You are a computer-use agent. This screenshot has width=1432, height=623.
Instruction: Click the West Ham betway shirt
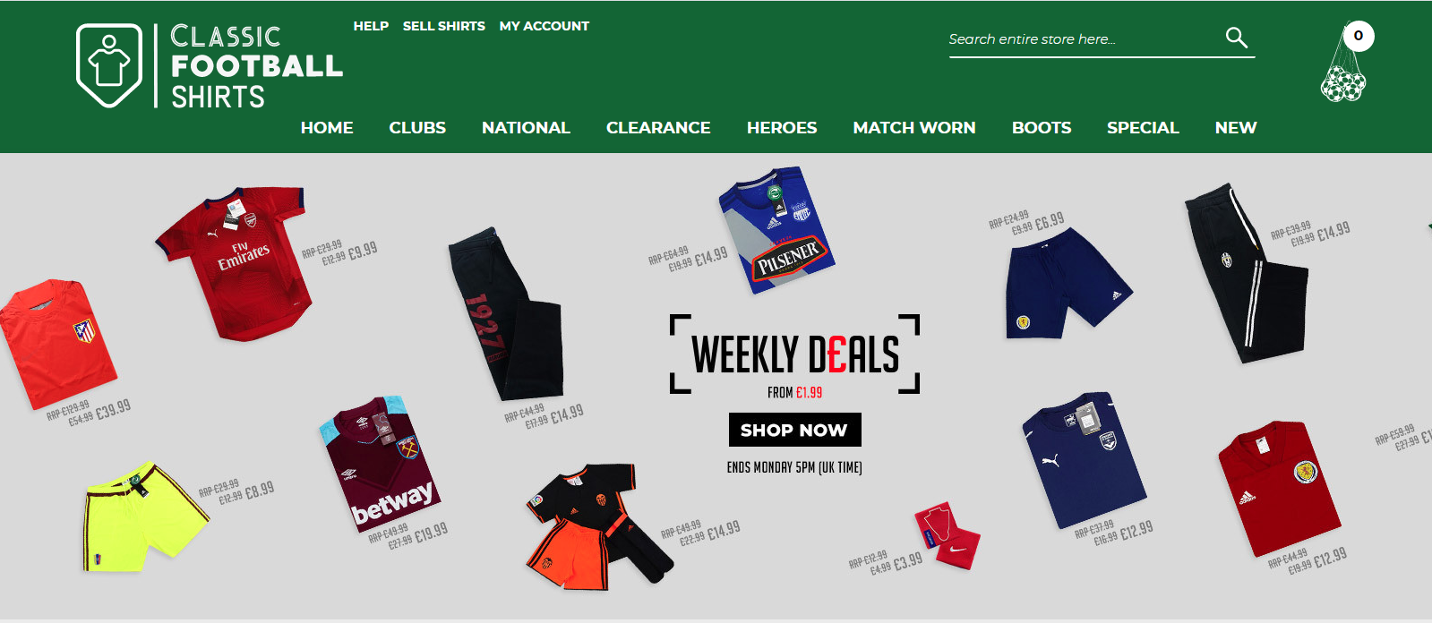coord(382,465)
